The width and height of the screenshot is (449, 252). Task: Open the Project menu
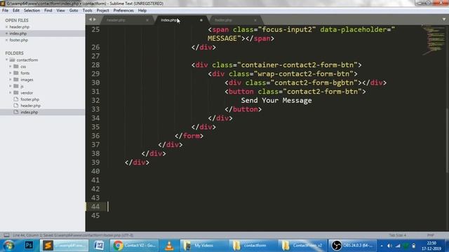pyautogui.click(x=103, y=10)
